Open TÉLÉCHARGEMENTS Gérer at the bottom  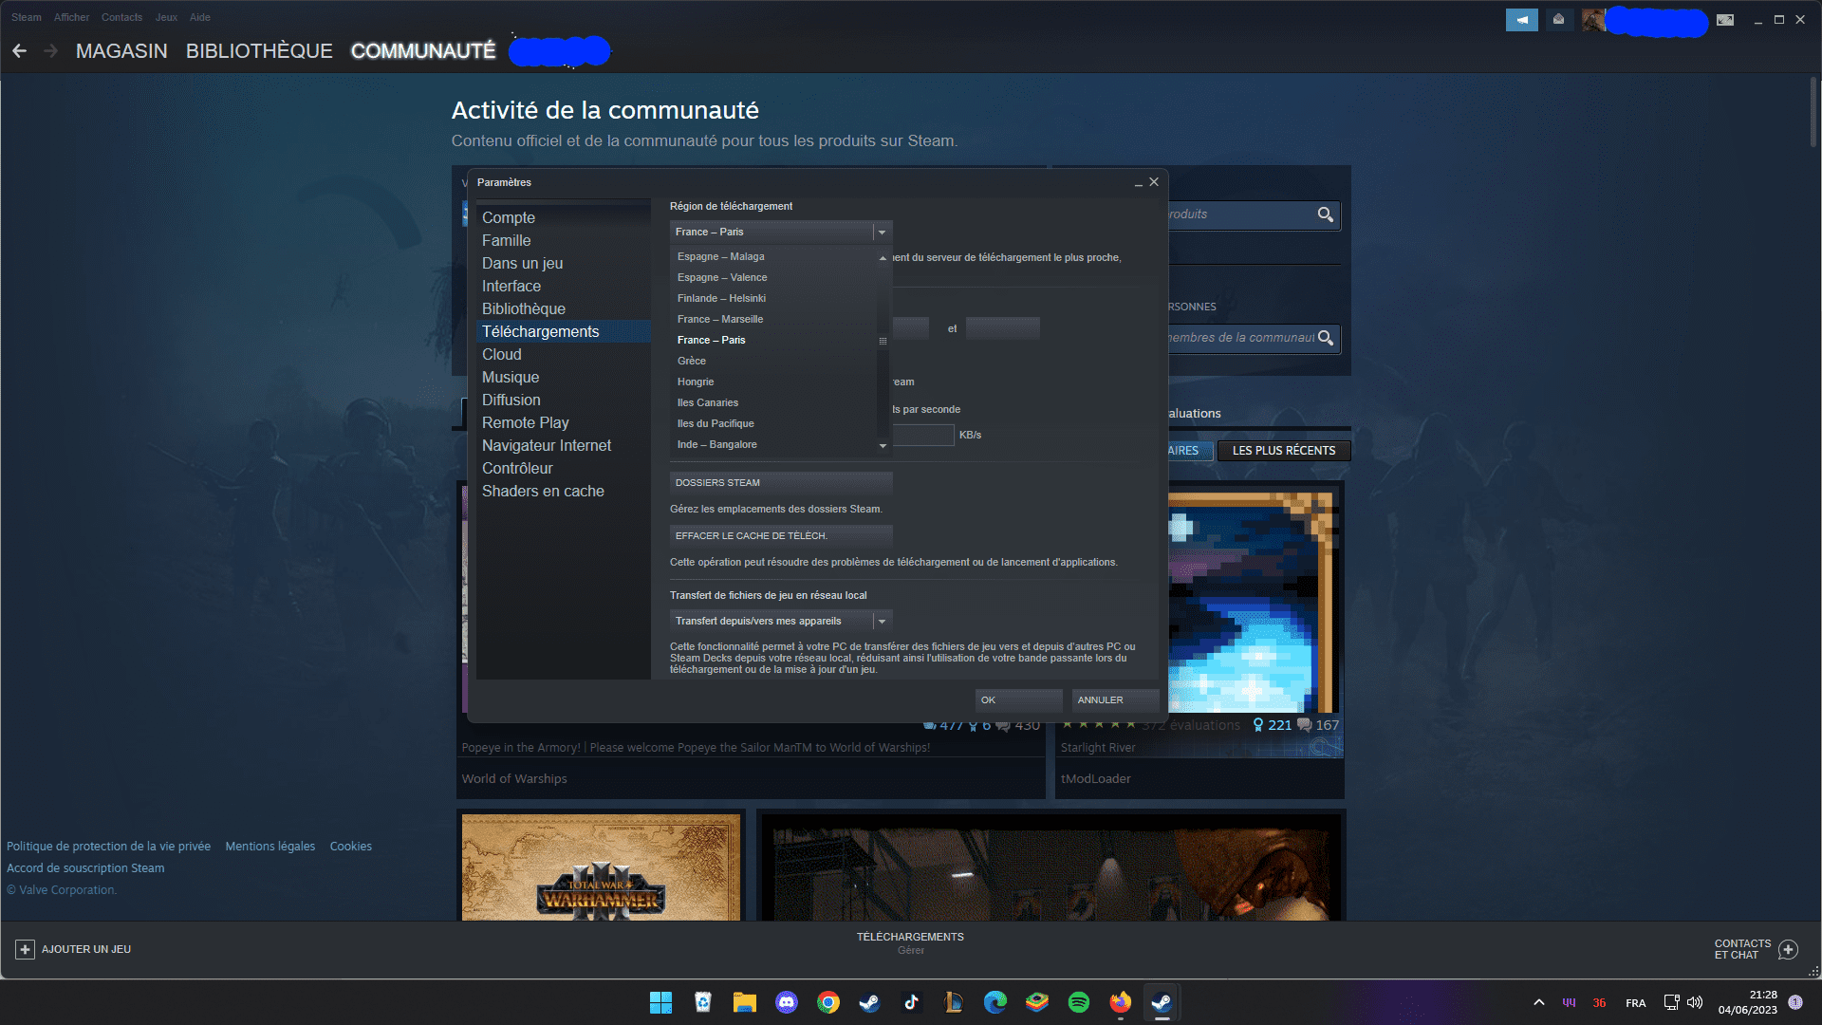910,942
